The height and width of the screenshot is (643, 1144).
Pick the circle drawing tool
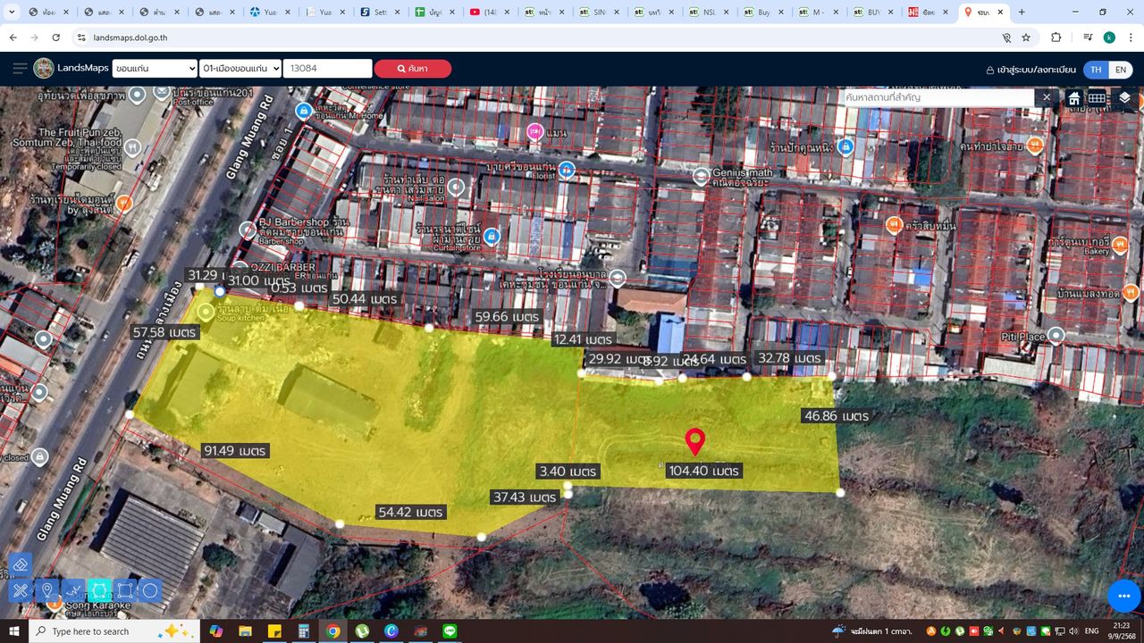pos(150,590)
